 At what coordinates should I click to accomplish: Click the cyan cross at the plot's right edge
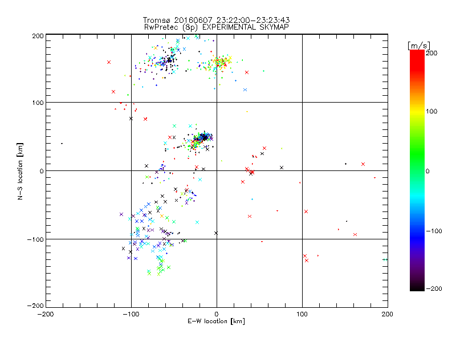385,260
